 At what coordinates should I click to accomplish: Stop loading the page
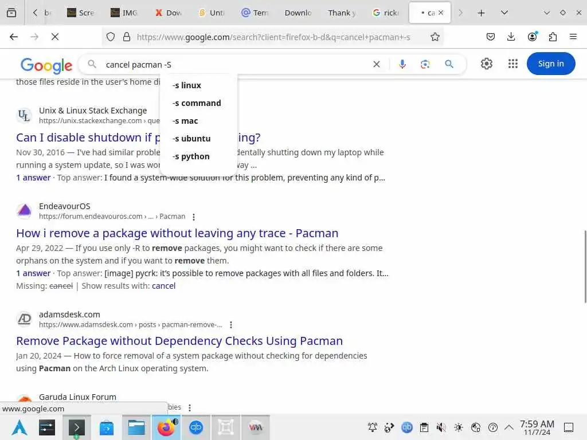(55, 37)
